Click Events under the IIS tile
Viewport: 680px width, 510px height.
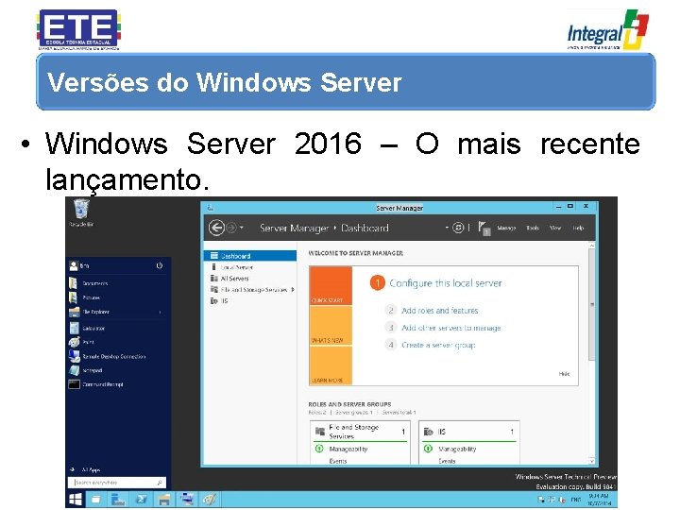[447, 461]
